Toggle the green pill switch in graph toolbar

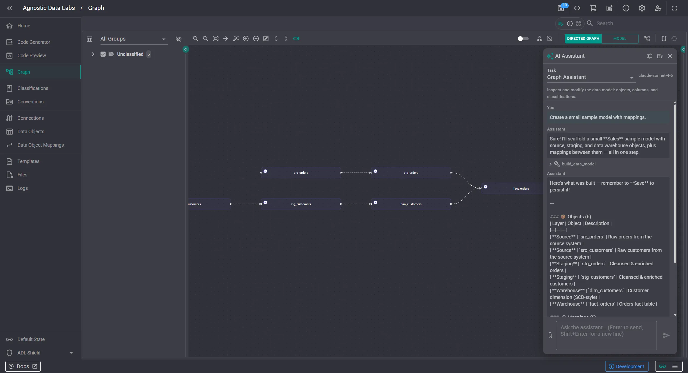tap(296, 39)
